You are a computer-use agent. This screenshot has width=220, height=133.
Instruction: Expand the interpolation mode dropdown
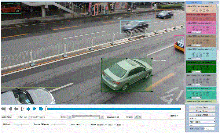(202, 121)
